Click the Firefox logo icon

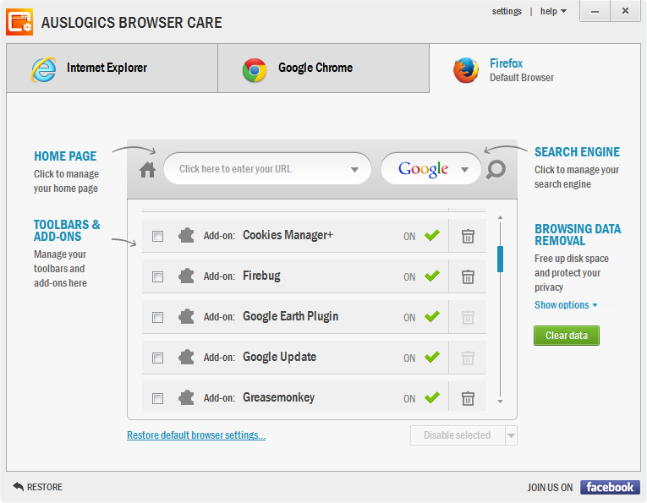466,70
